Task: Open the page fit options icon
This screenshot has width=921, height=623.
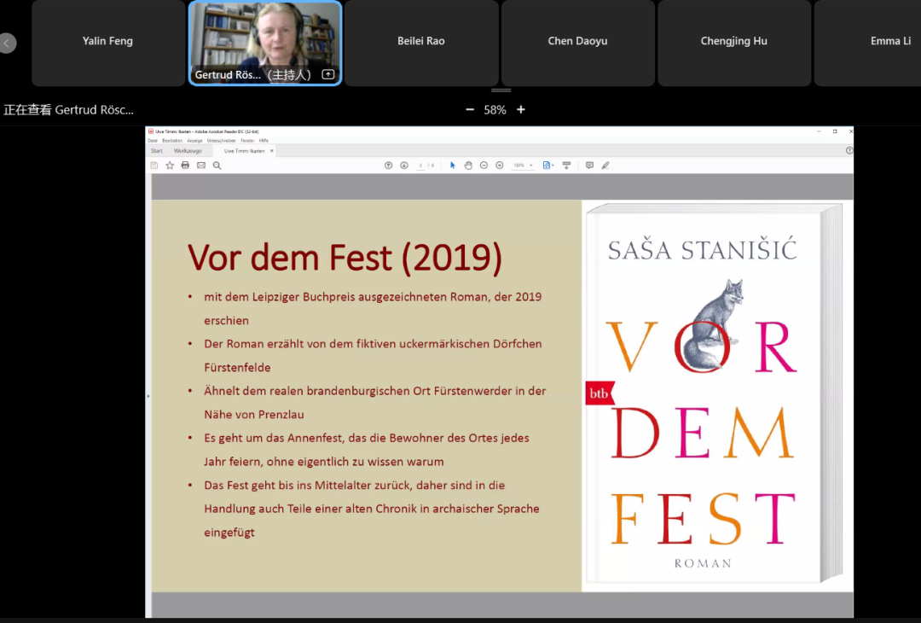Action: click(x=548, y=166)
